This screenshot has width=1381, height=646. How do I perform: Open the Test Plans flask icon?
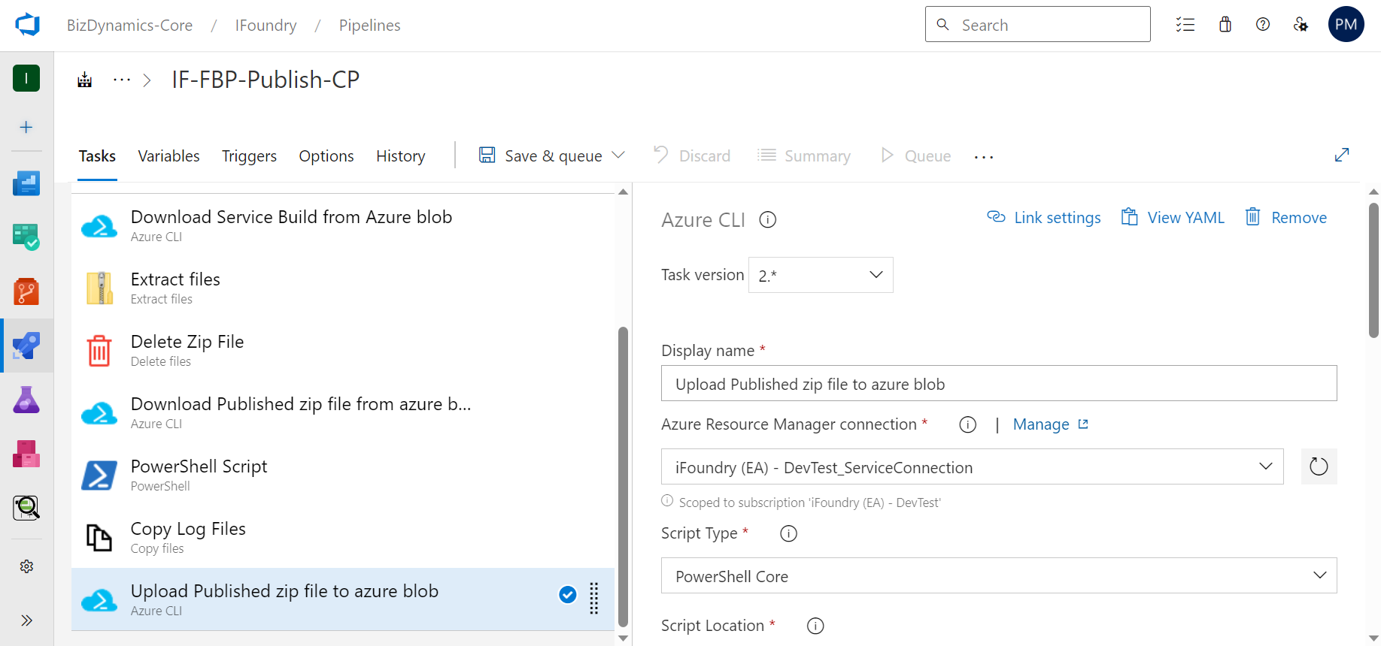pyautogui.click(x=26, y=400)
